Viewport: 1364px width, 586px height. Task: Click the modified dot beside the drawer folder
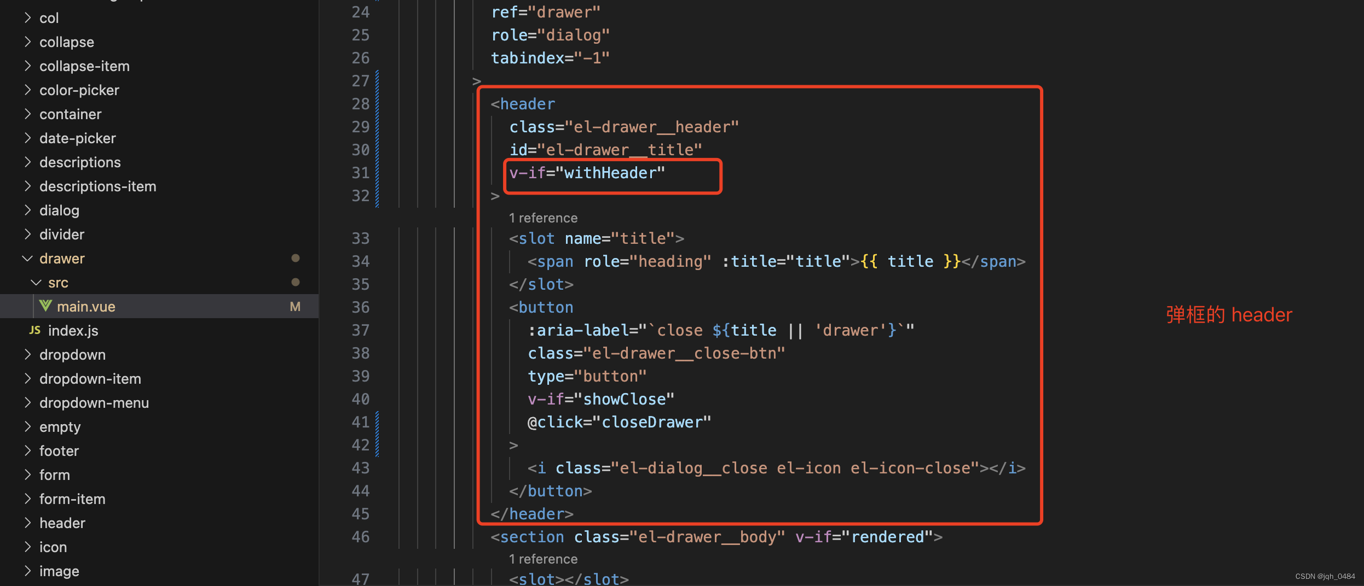(296, 257)
